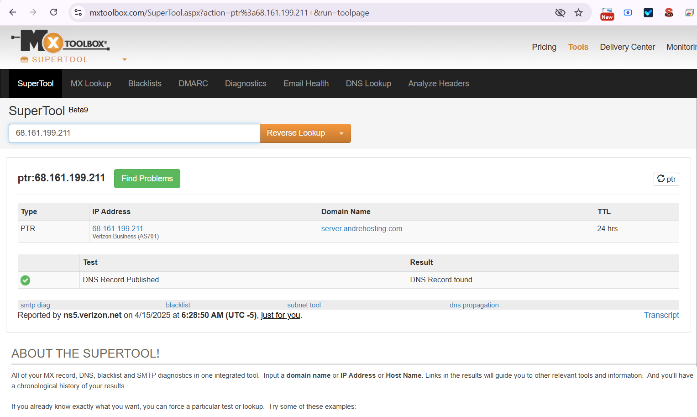Open the DNS Lookup tab
This screenshot has height=417, width=697.
(x=368, y=84)
